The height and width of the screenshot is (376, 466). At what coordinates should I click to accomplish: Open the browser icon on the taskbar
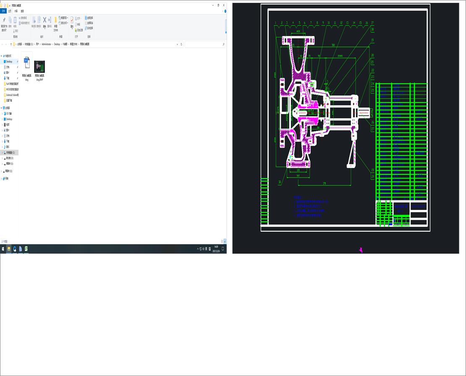pos(15,249)
